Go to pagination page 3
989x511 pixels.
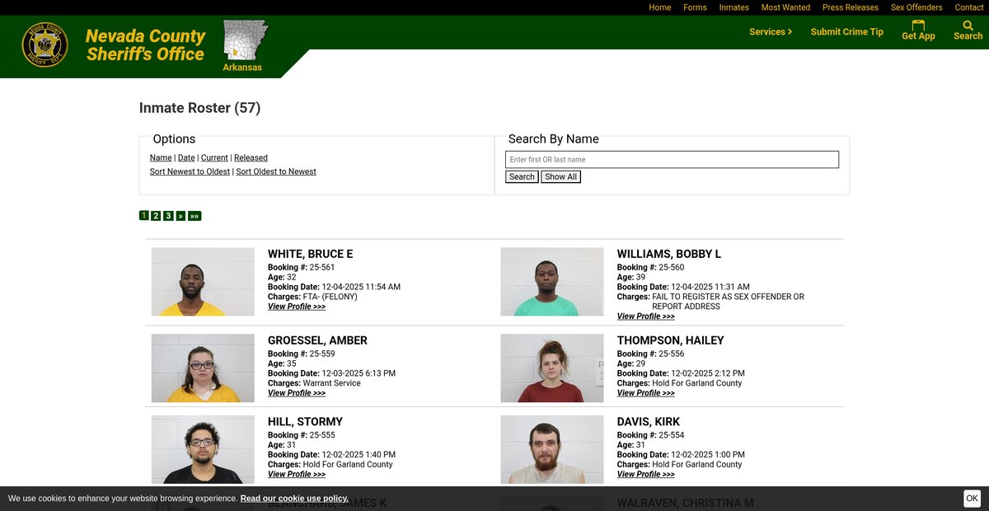click(x=168, y=216)
